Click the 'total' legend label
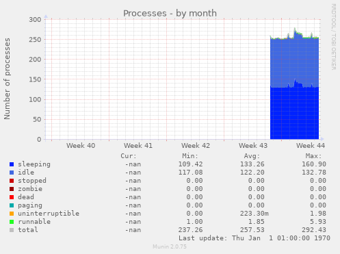The width and height of the screenshot is (340, 254). pyautogui.click(x=28, y=230)
